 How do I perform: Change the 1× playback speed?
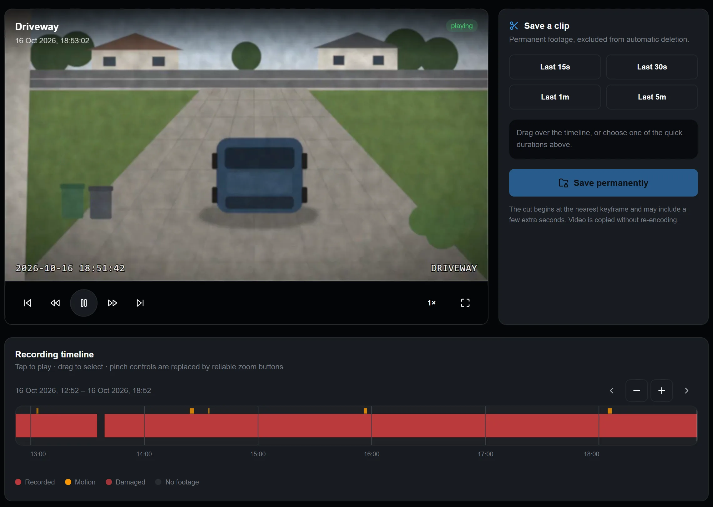coord(432,303)
